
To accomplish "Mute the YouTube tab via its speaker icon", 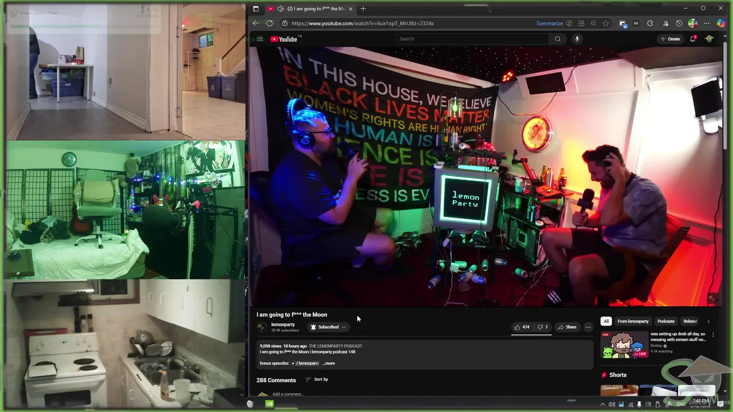I will [280, 9].
